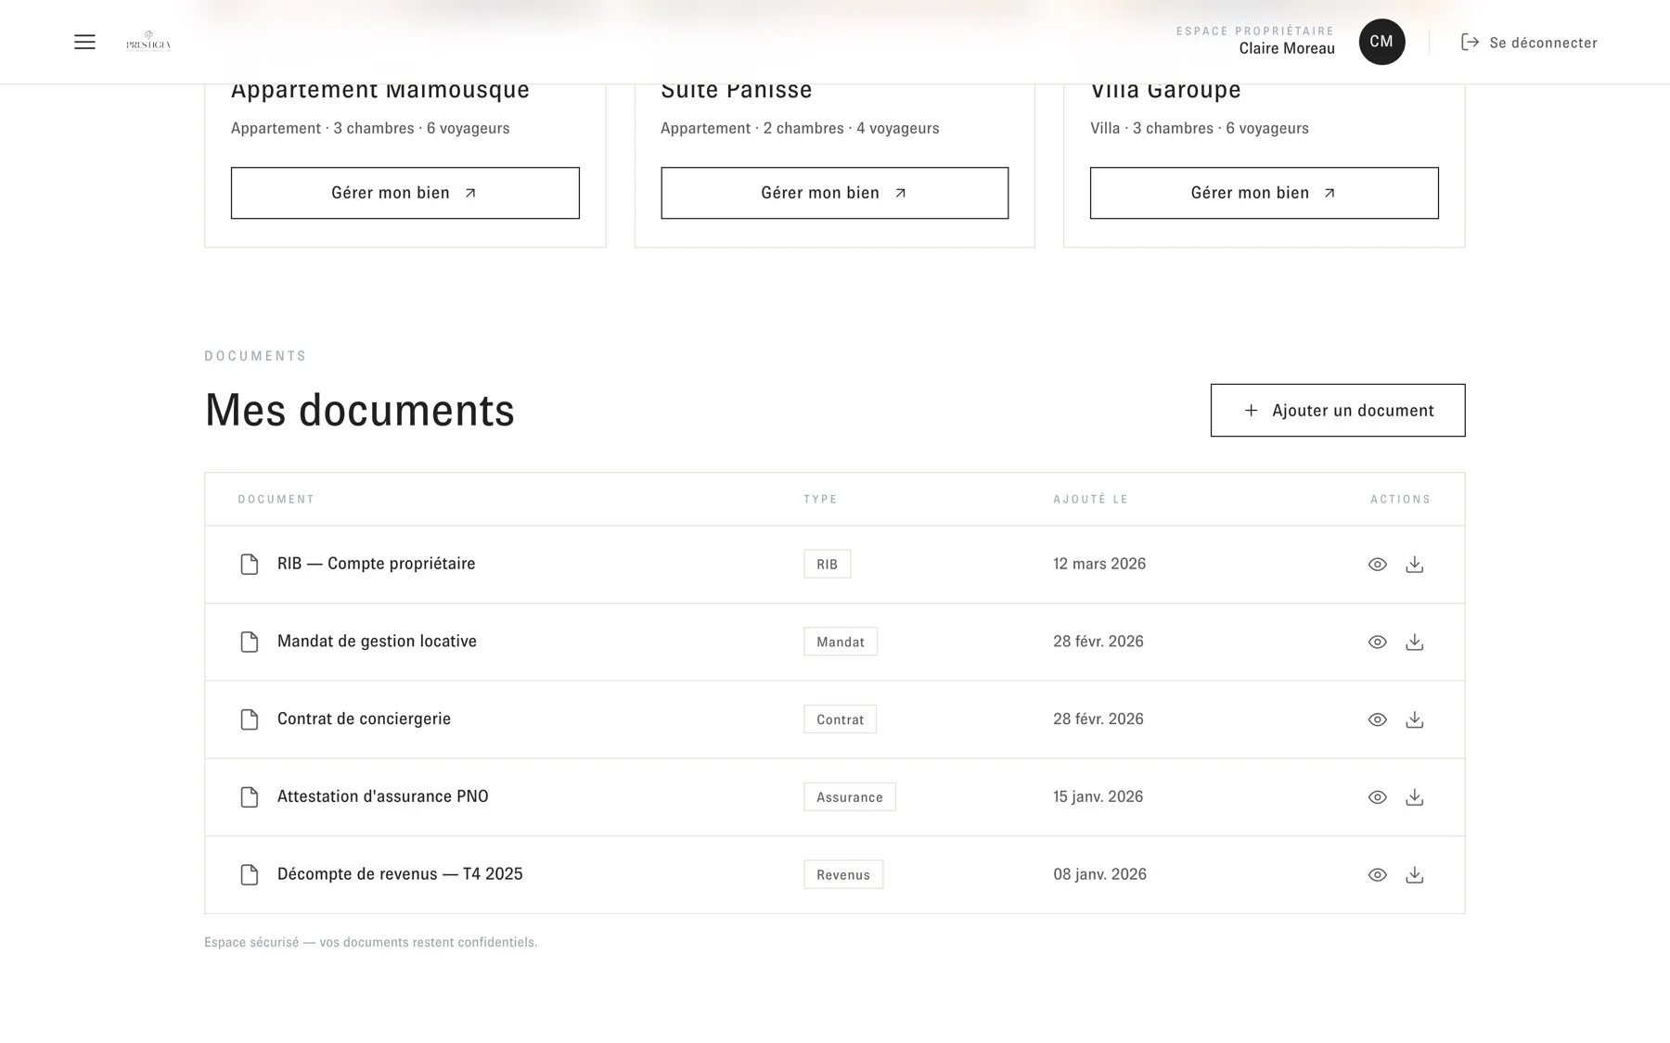Viewport: 1670px width, 1043px height.
Task: Click Ajouter un document button
Action: (x=1337, y=410)
